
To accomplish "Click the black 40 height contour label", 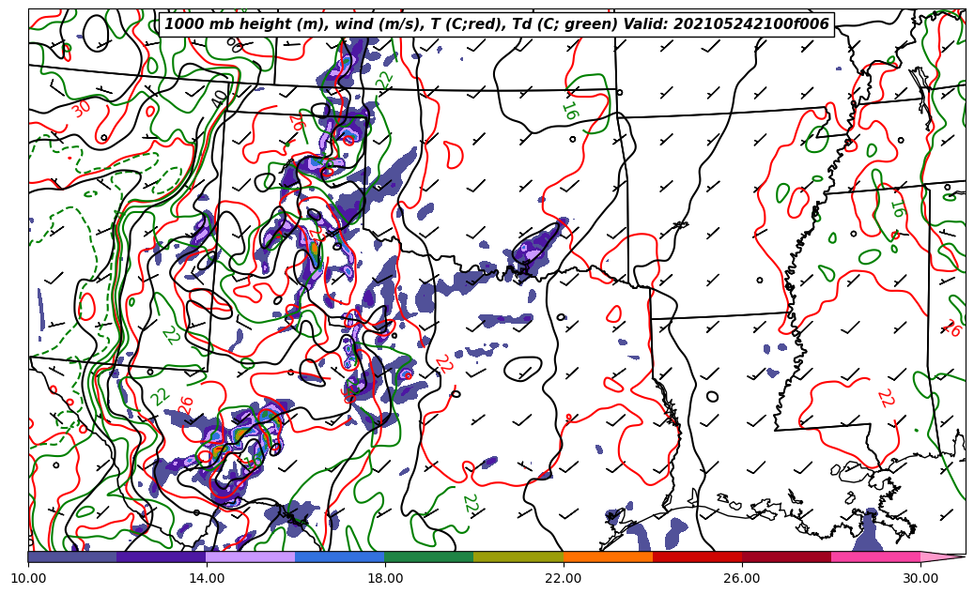I will 220,98.
